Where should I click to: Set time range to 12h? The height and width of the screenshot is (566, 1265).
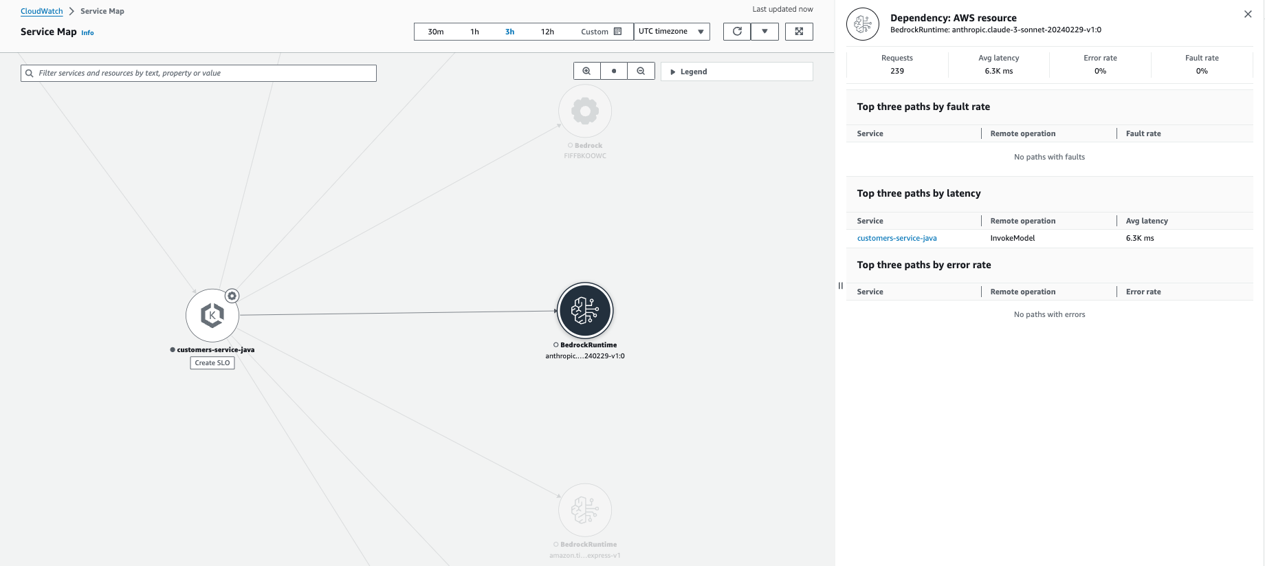(547, 32)
